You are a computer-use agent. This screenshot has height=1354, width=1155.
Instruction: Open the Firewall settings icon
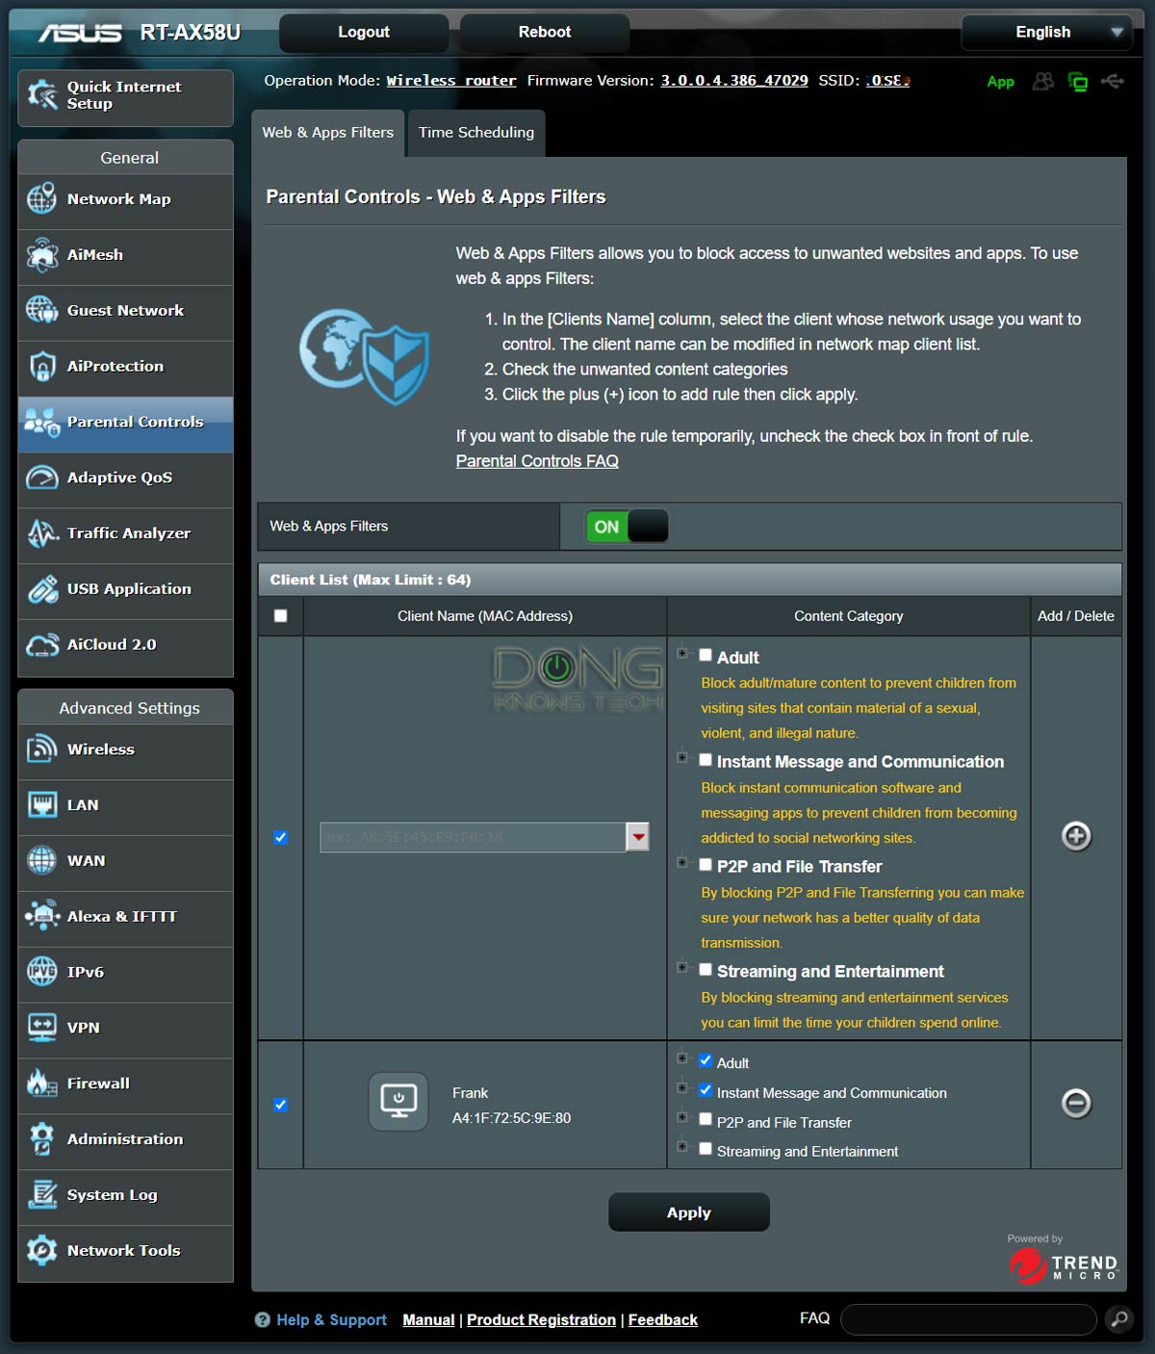[x=42, y=1084]
